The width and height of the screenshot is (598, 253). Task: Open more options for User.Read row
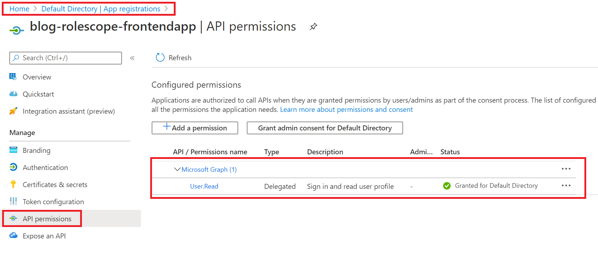[566, 186]
